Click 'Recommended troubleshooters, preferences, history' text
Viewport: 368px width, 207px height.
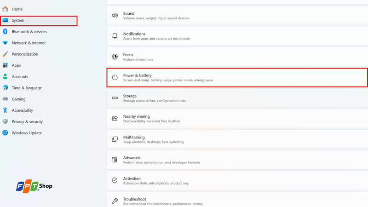pyautogui.click(x=163, y=204)
